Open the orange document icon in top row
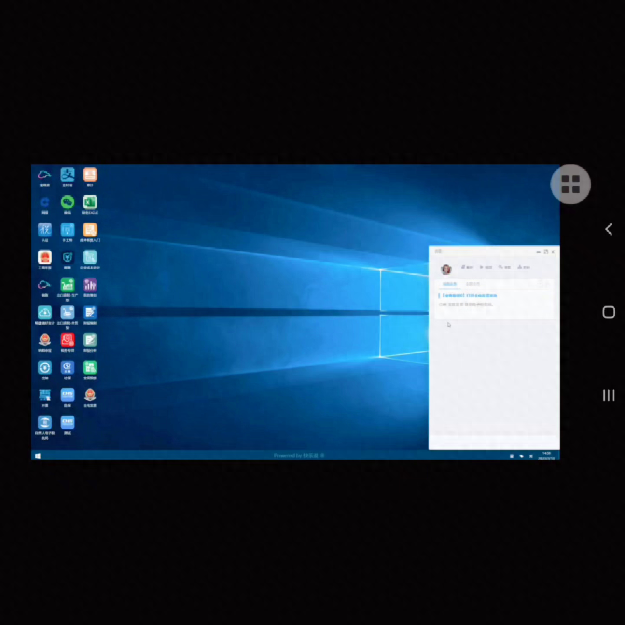The width and height of the screenshot is (625, 625). (90, 175)
